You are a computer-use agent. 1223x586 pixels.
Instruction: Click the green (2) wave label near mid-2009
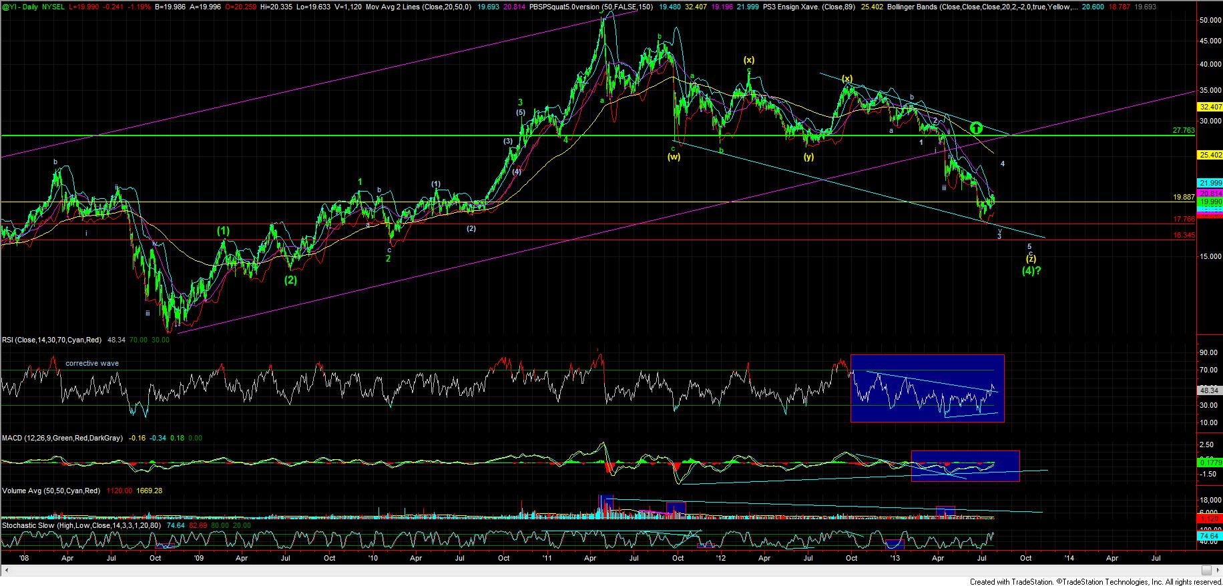pyautogui.click(x=290, y=280)
